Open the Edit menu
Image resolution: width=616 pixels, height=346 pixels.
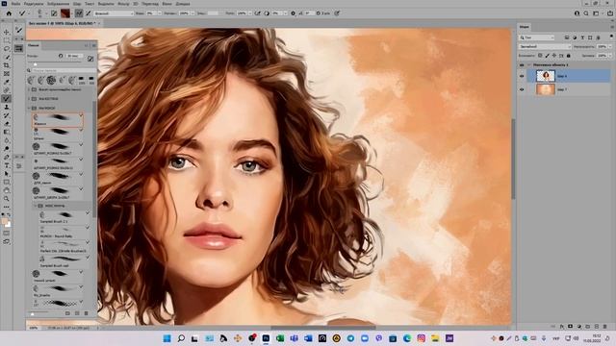point(34,4)
